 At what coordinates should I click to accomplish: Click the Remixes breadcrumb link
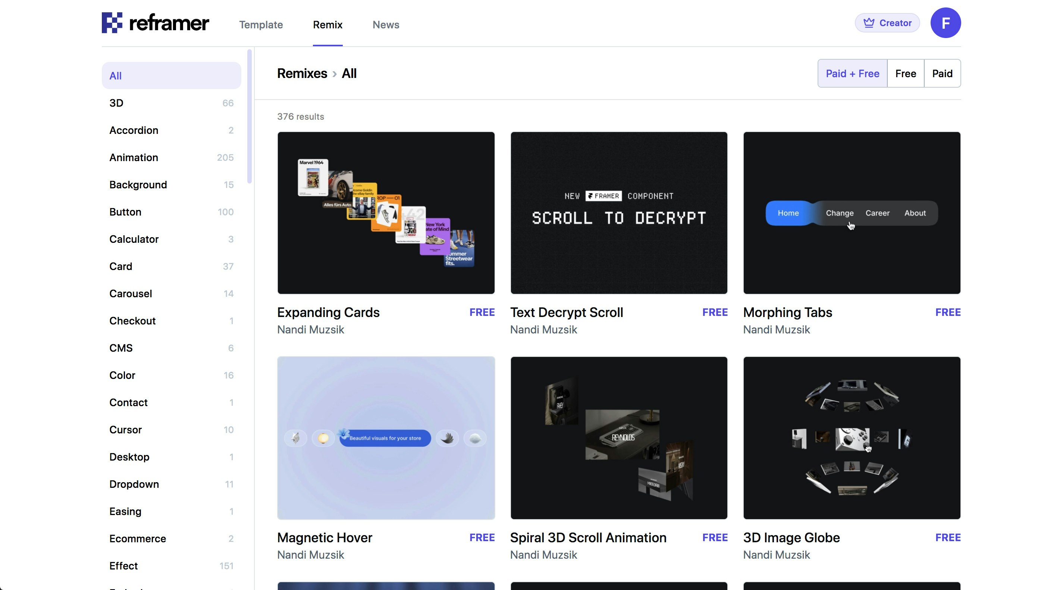302,73
